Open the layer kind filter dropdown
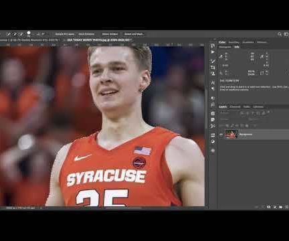The width and height of the screenshot is (289, 241). [x=228, y=113]
